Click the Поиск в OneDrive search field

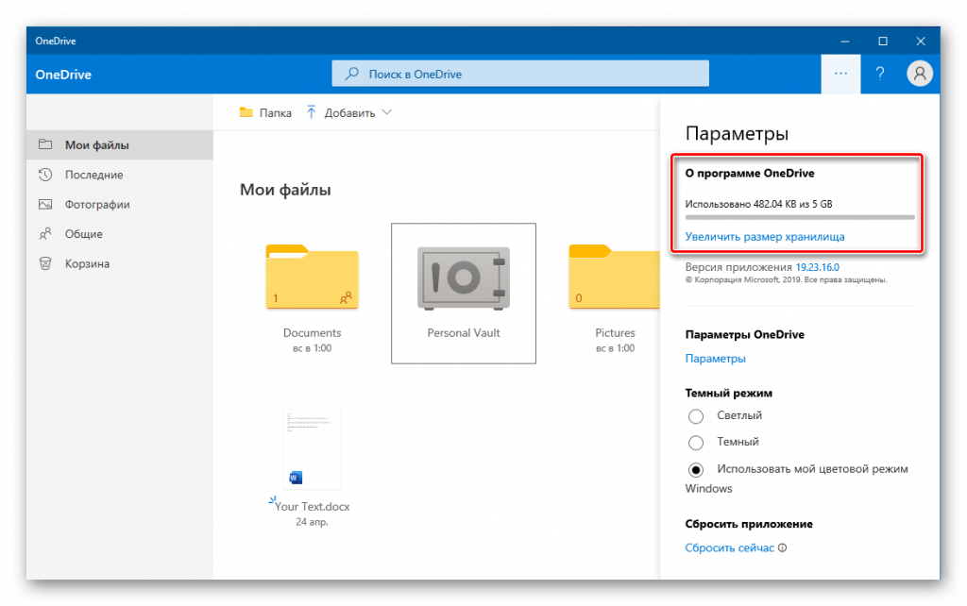(519, 74)
